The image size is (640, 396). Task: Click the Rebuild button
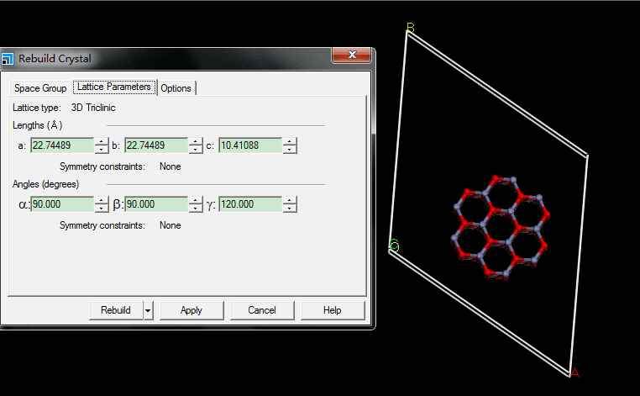click(x=116, y=310)
